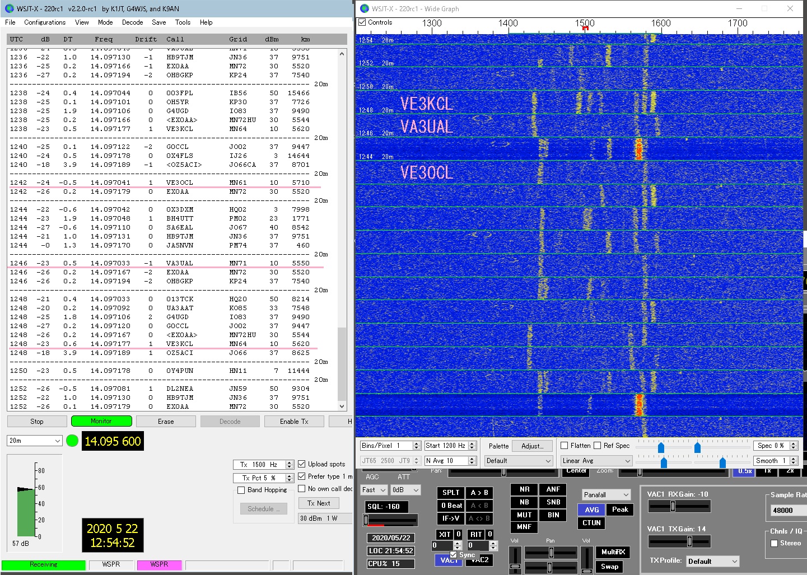Click the green band status indicator circle

tap(72, 441)
